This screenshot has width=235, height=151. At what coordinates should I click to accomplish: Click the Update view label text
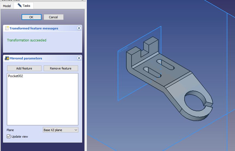[20, 137]
